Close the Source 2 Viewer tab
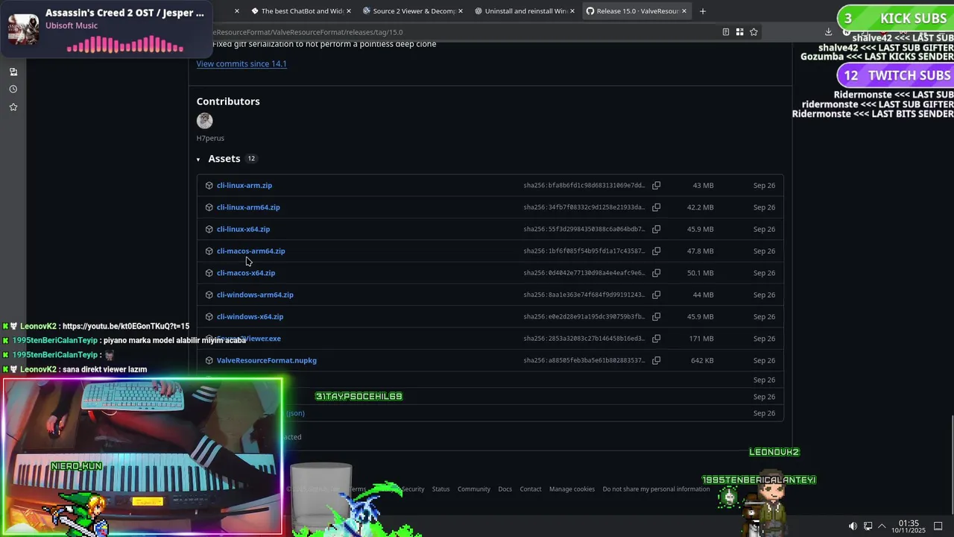The height and width of the screenshot is (537, 954). (461, 11)
